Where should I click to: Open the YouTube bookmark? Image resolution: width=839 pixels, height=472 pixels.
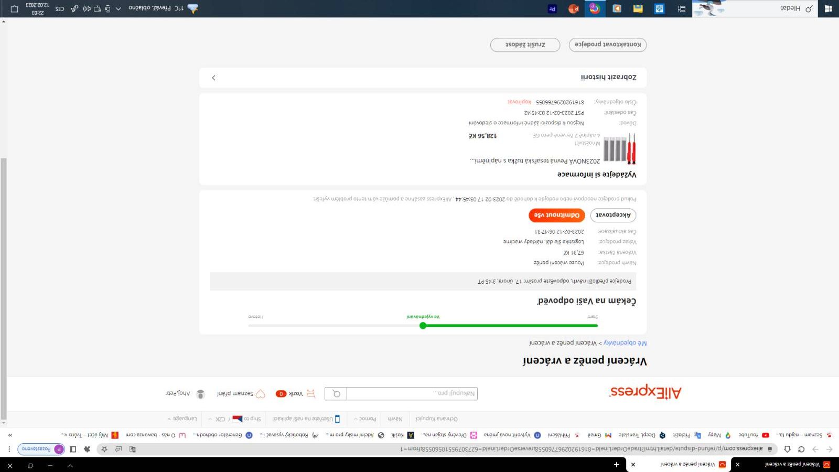tap(754, 435)
